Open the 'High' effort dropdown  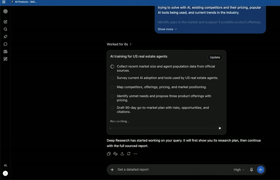239,170
